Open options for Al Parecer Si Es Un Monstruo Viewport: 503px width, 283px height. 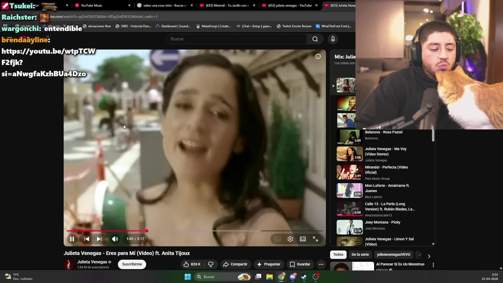tap(433, 265)
